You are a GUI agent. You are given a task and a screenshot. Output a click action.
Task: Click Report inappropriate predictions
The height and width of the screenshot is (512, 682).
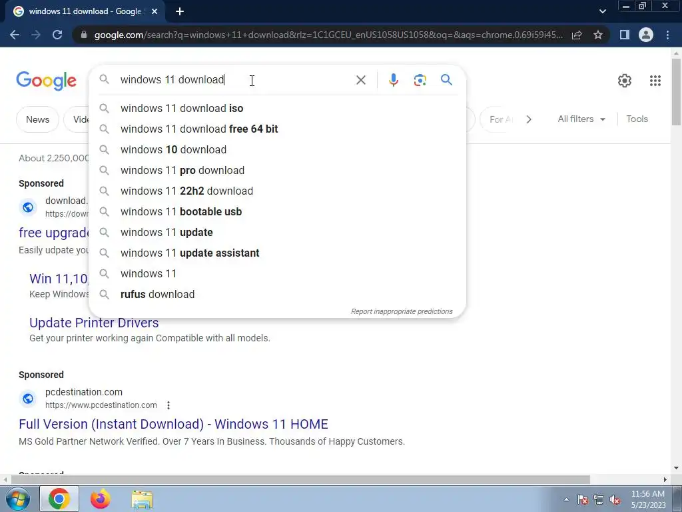(402, 311)
